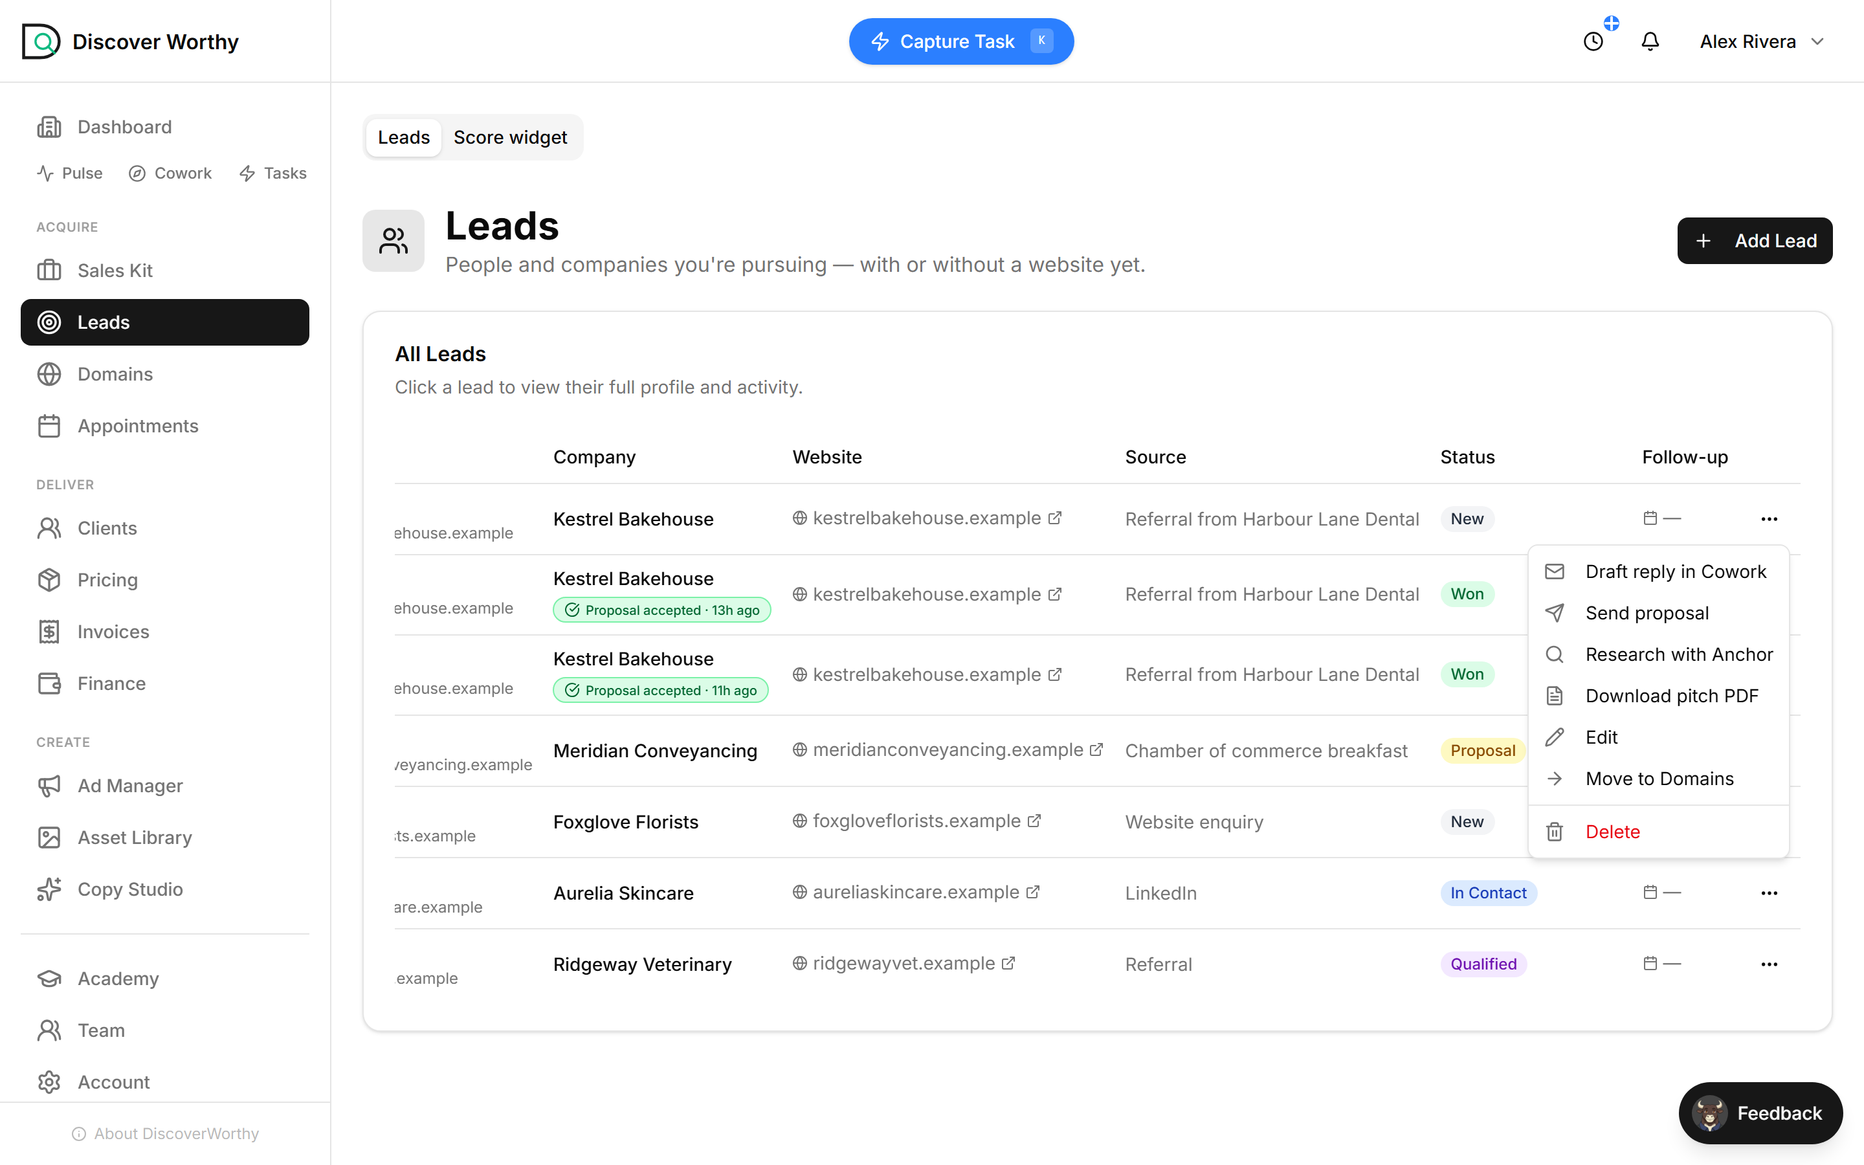Open Academy in the sidebar

coord(165,979)
